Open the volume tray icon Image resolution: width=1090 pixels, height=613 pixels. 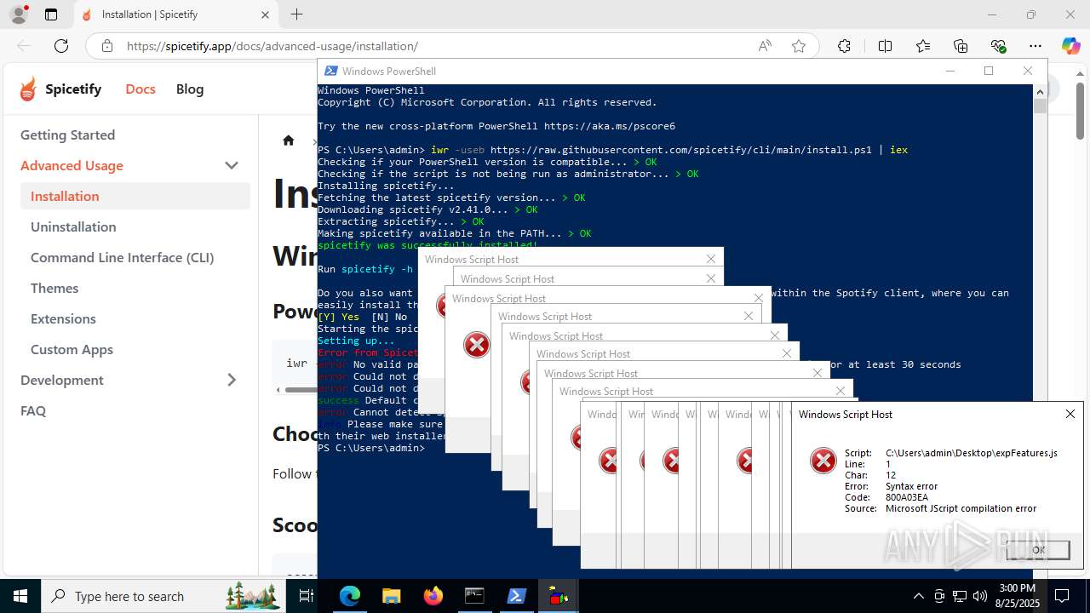point(980,596)
